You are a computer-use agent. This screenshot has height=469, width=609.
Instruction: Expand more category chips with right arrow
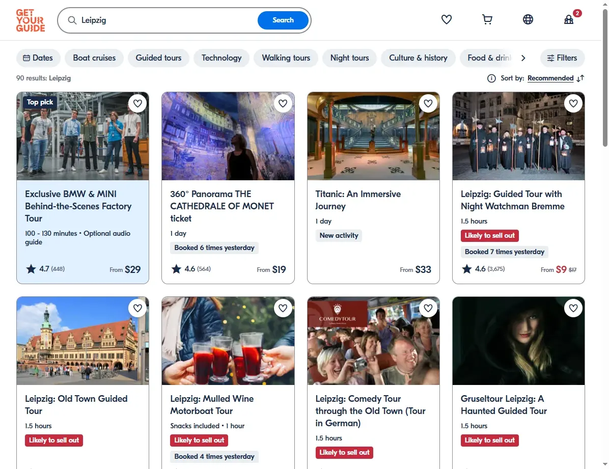523,58
